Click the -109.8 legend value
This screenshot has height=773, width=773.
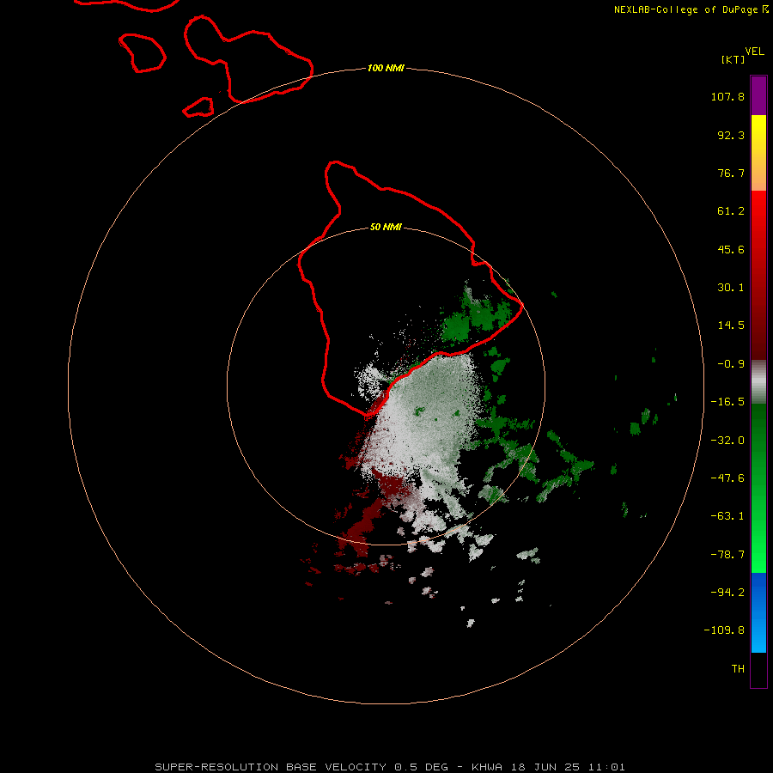[x=724, y=630]
